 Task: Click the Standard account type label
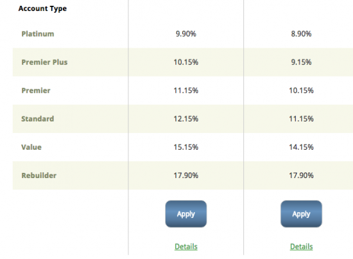click(38, 118)
